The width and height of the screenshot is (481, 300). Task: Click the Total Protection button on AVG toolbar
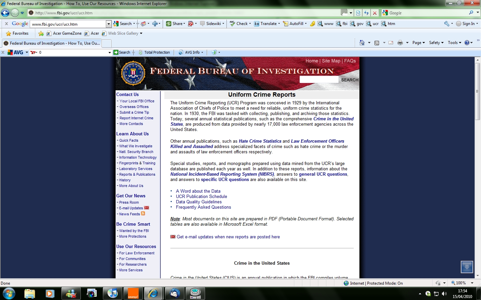[154, 52]
